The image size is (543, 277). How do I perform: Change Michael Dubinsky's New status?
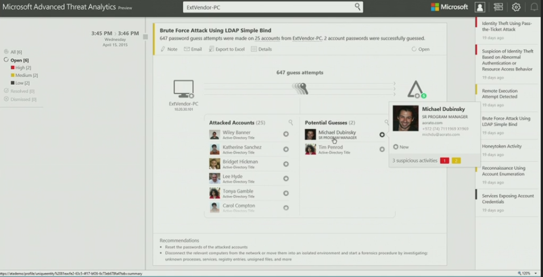point(401,147)
